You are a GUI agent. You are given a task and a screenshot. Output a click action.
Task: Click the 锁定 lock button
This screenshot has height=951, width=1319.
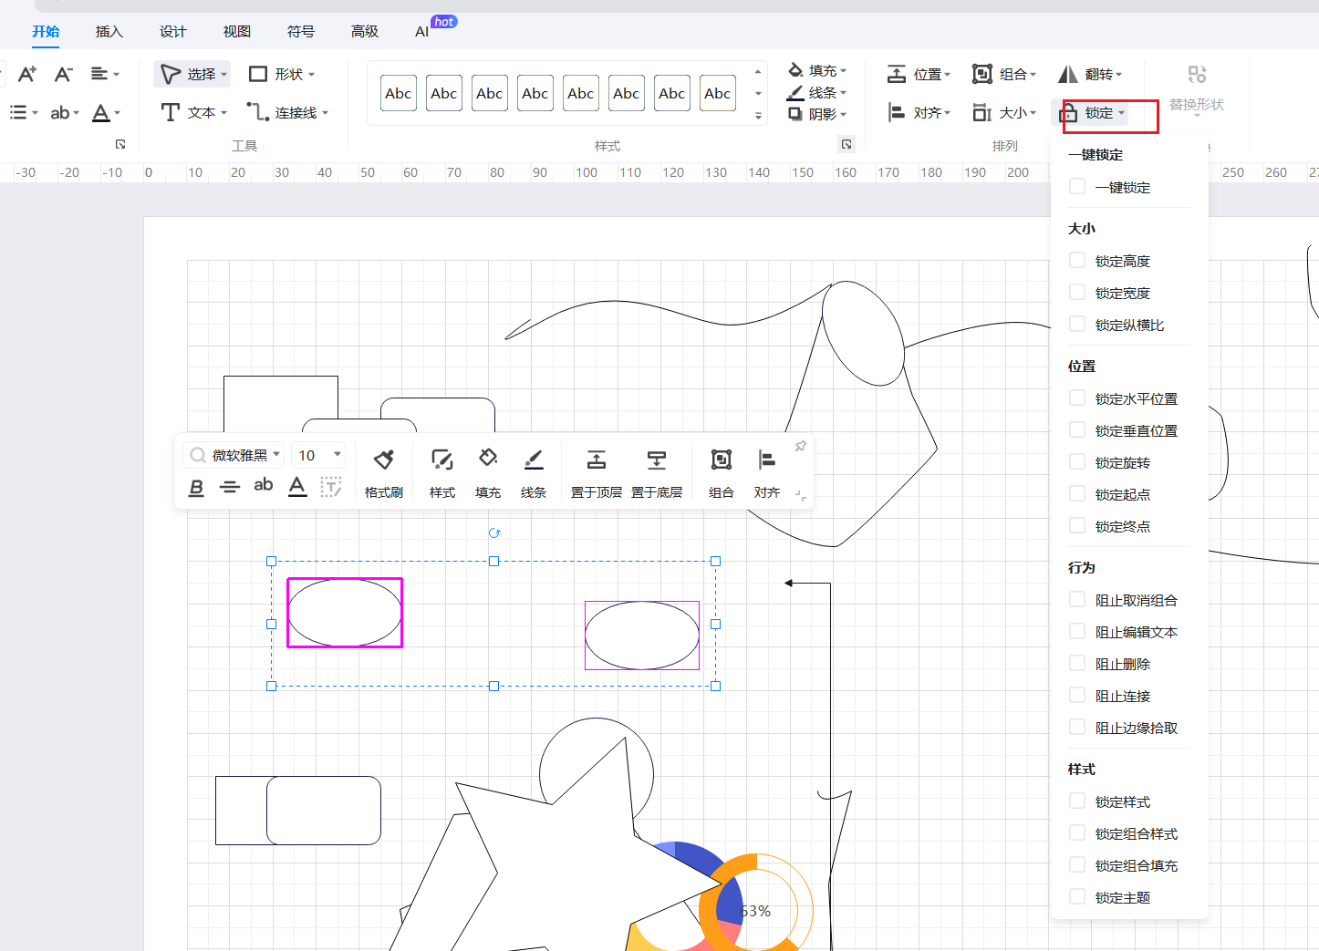coord(1093,113)
